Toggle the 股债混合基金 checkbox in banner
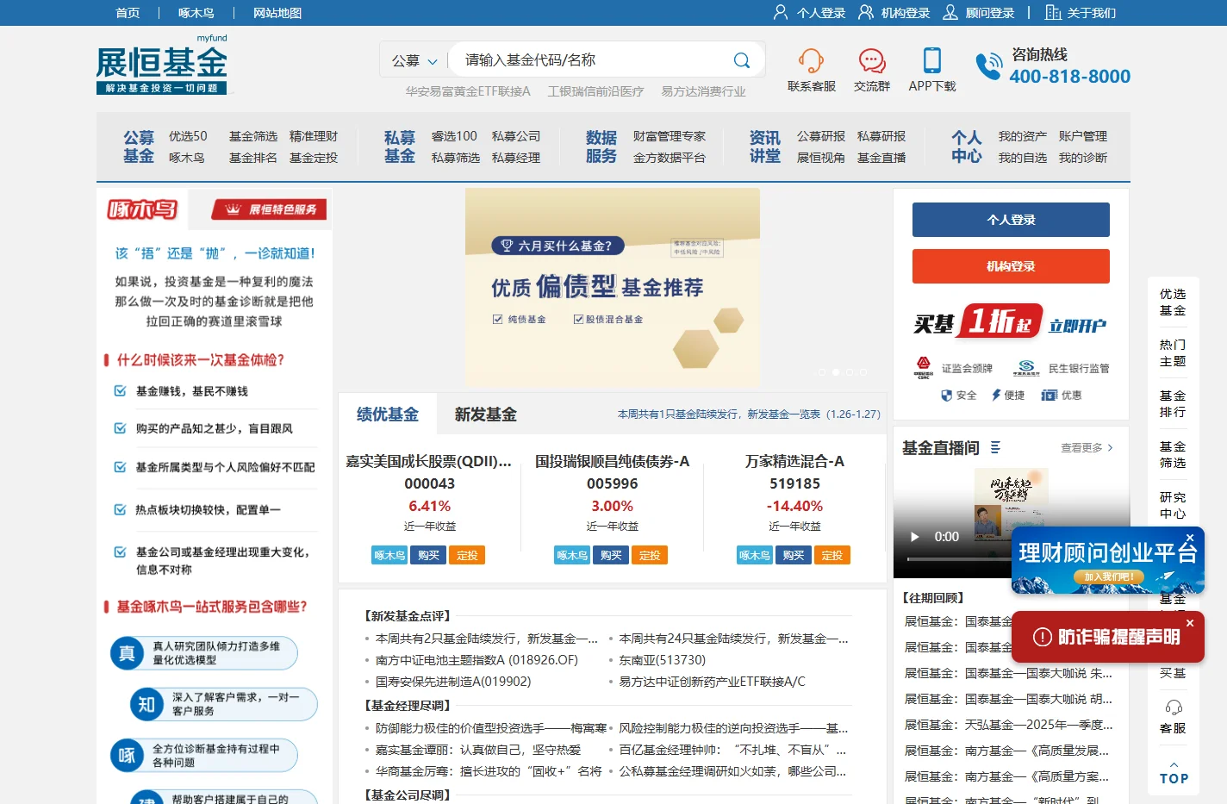Image resolution: width=1227 pixels, height=804 pixels. pyautogui.click(x=579, y=319)
